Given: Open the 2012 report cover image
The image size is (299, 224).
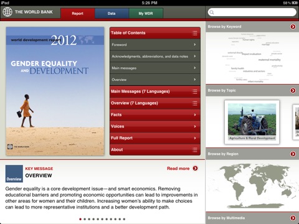Looking at the screenshot, I should (x=55, y=91).
